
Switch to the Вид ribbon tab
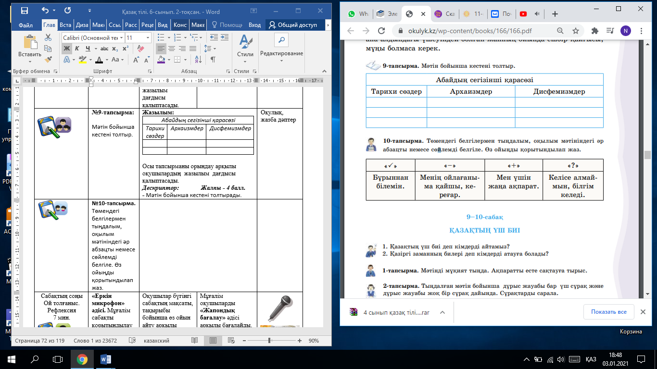tap(163, 25)
